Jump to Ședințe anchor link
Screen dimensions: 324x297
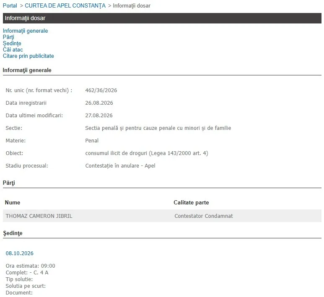[x=12, y=44]
